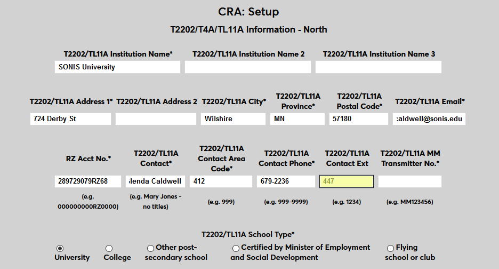Edit the Postal Code field containing 57180
This screenshot has width=499, height=269.
(359, 119)
